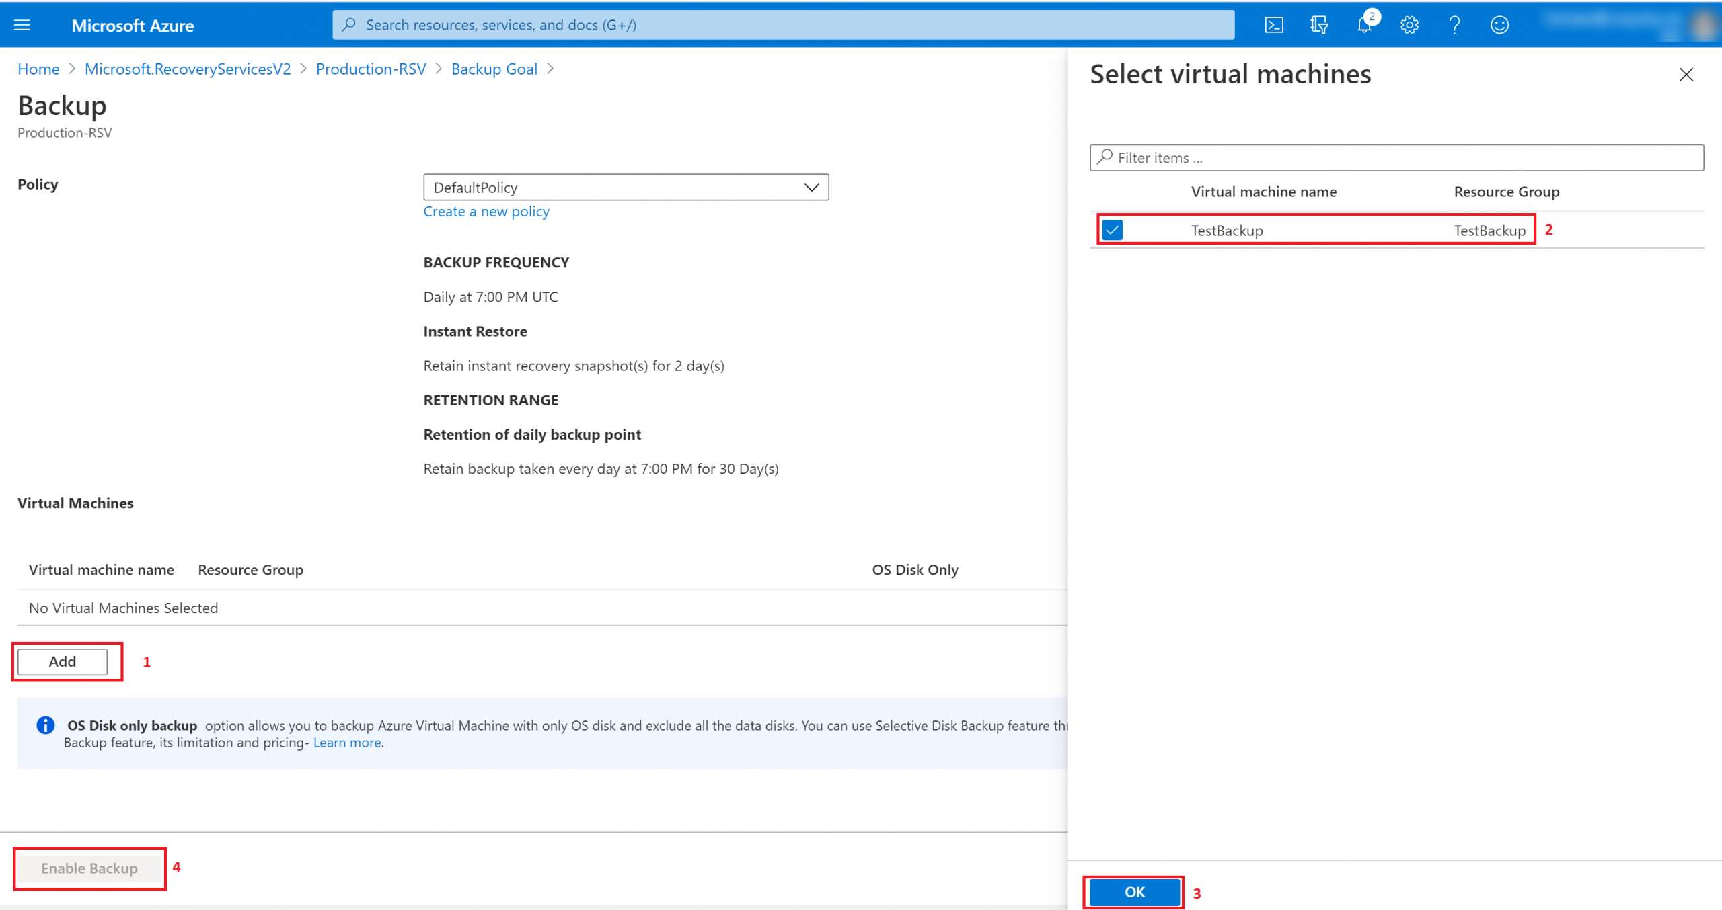Click the Daily at 7:00 PM UTC text
Viewport: 1722px width, 910px height.
pyautogui.click(x=490, y=297)
